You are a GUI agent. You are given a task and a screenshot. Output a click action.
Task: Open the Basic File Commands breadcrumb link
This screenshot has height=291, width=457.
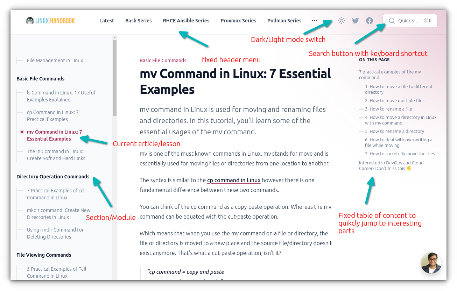point(163,61)
